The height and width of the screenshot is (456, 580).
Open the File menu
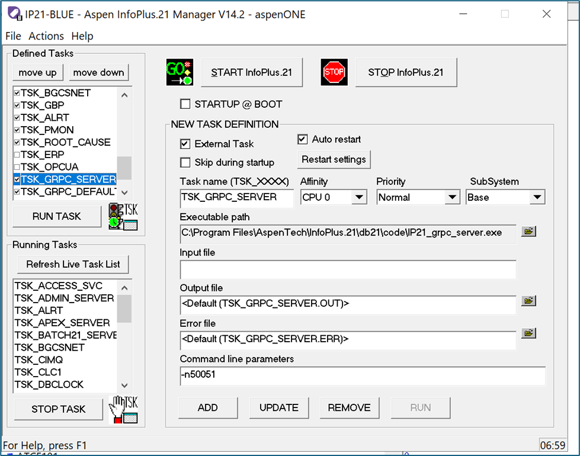tap(13, 36)
